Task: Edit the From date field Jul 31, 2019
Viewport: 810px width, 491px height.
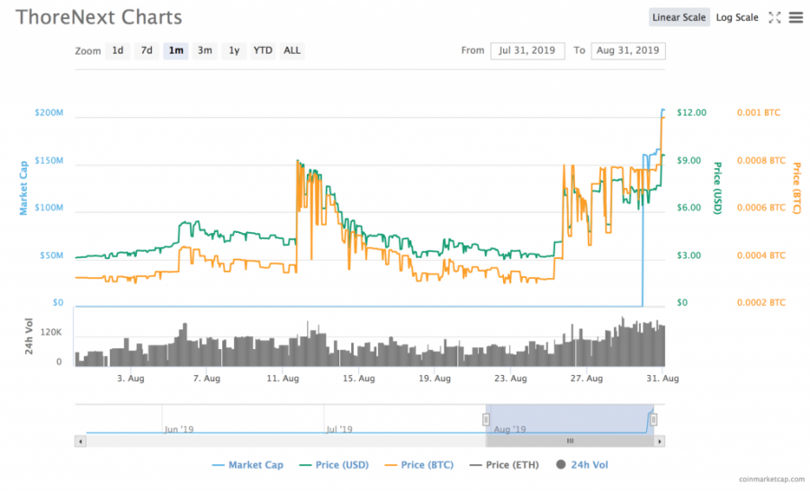Action: pyautogui.click(x=527, y=50)
